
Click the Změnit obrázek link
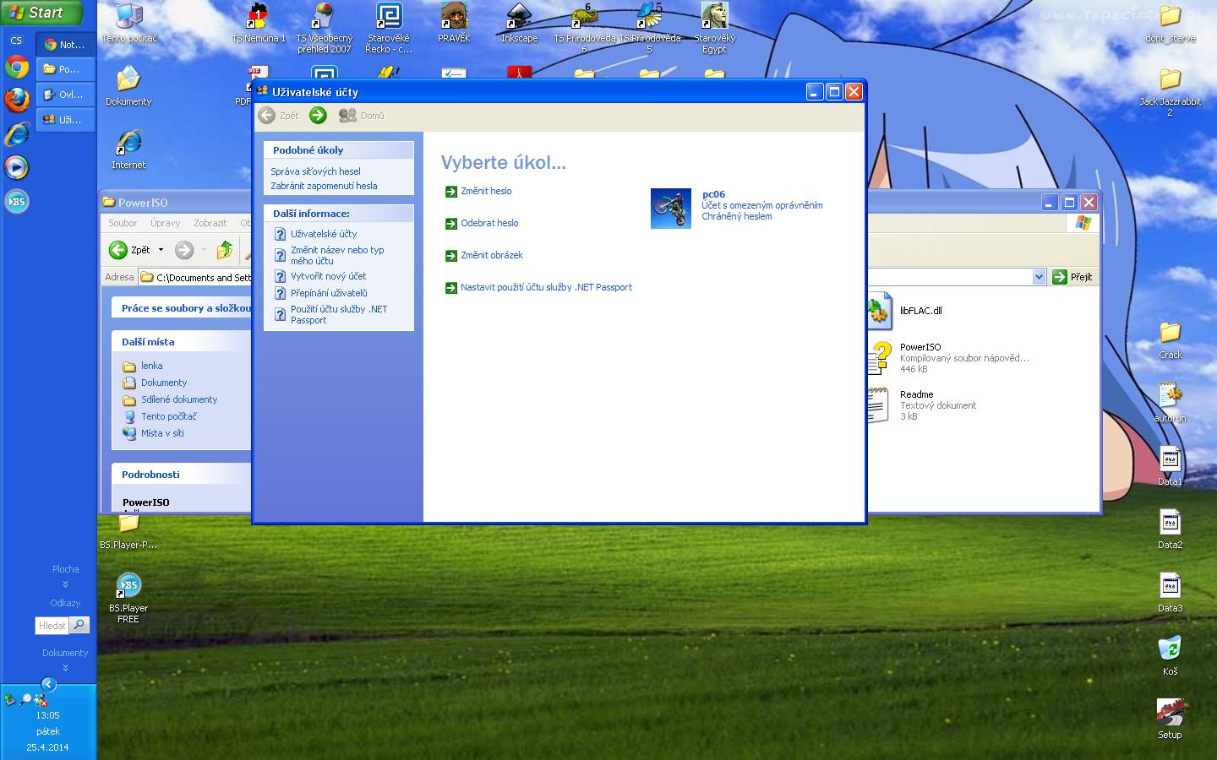pyautogui.click(x=491, y=255)
